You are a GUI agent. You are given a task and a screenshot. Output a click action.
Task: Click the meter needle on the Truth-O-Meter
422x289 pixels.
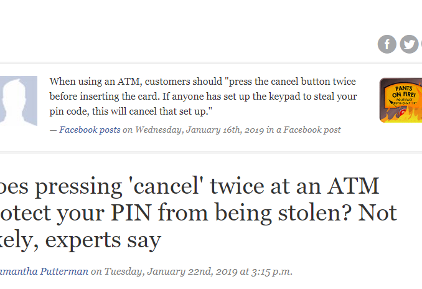393,103
